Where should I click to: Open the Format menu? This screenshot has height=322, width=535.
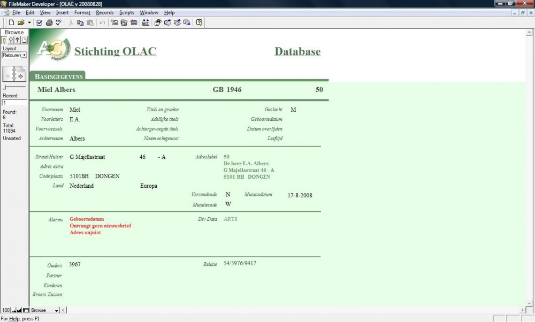pos(82,13)
